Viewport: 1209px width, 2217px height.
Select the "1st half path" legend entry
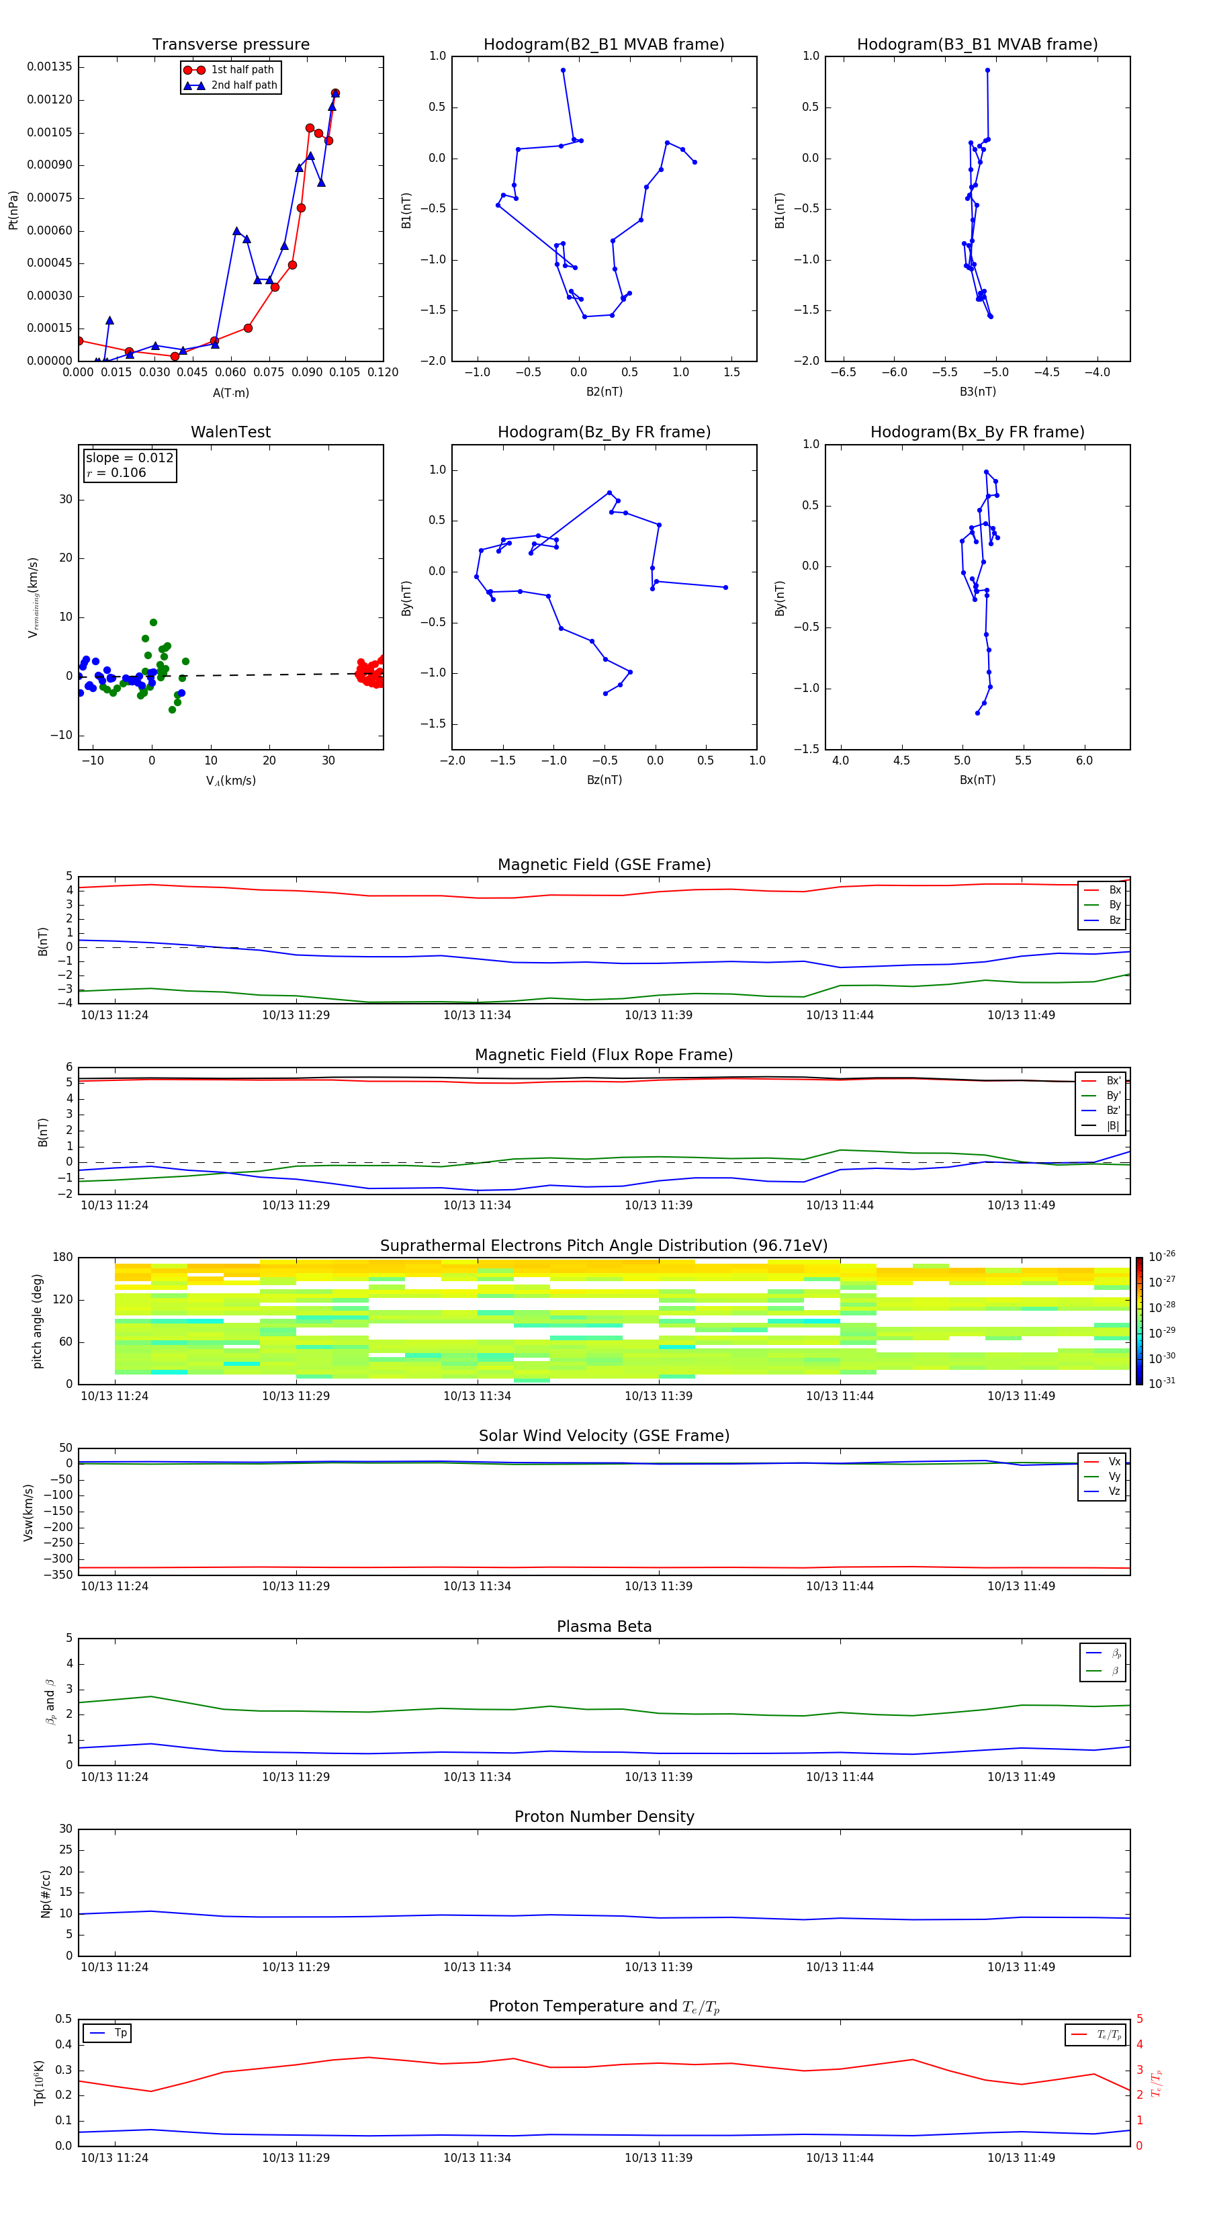230,70
